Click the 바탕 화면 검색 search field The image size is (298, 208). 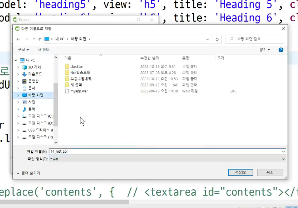click(255, 39)
